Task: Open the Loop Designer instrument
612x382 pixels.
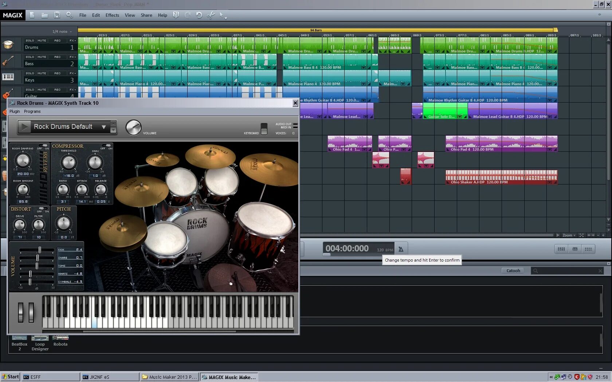Action: pyautogui.click(x=40, y=343)
